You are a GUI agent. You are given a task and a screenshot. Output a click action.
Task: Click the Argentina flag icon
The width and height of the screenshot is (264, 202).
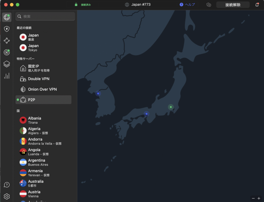click(x=23, y=162)
